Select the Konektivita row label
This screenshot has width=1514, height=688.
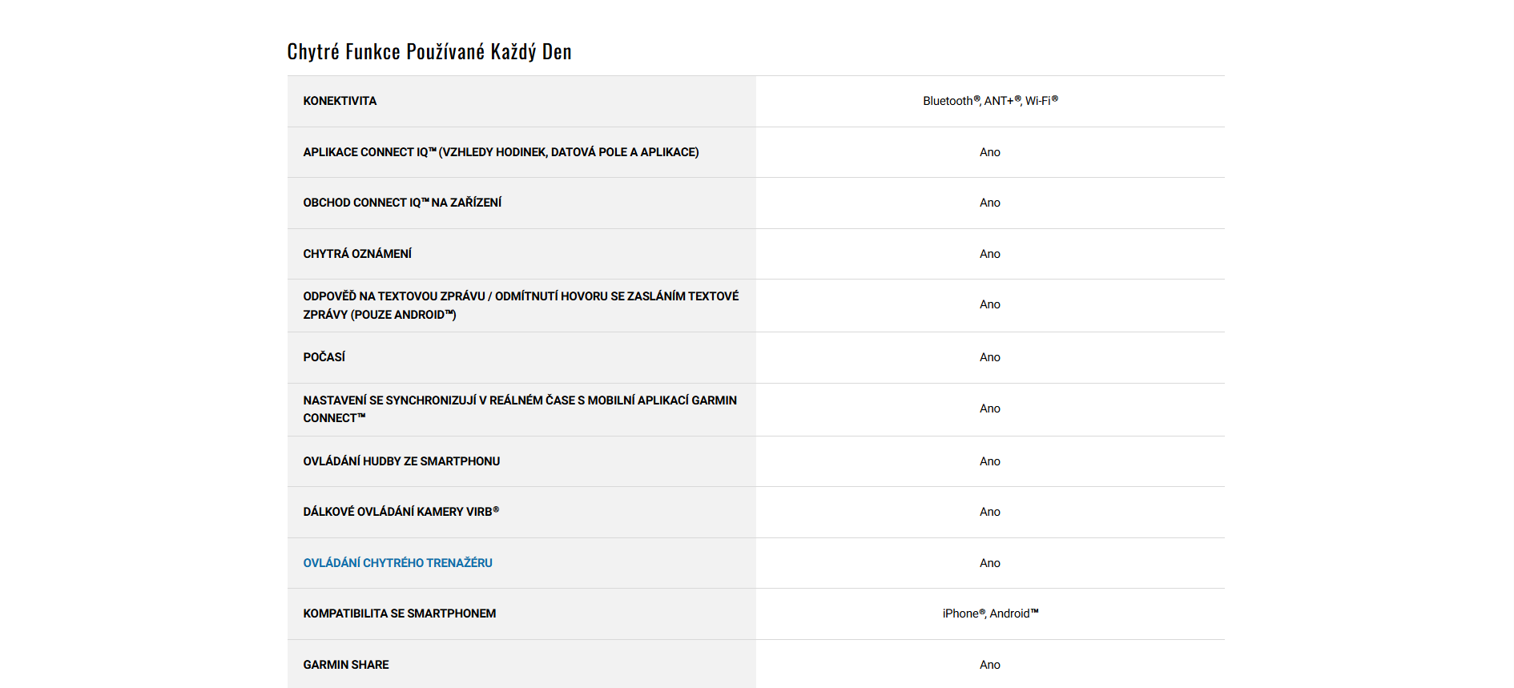click(x=340, y=101)
